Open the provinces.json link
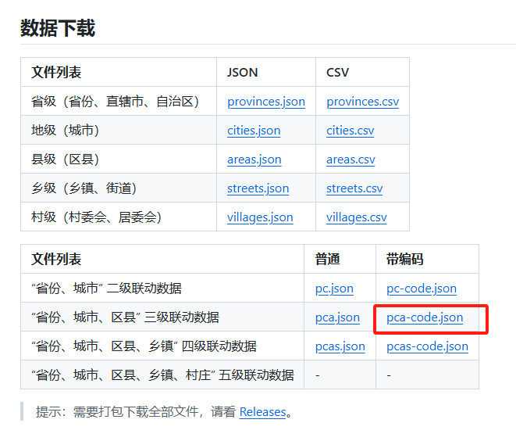Screen dimensions: 516x441 tap(266, 102)
